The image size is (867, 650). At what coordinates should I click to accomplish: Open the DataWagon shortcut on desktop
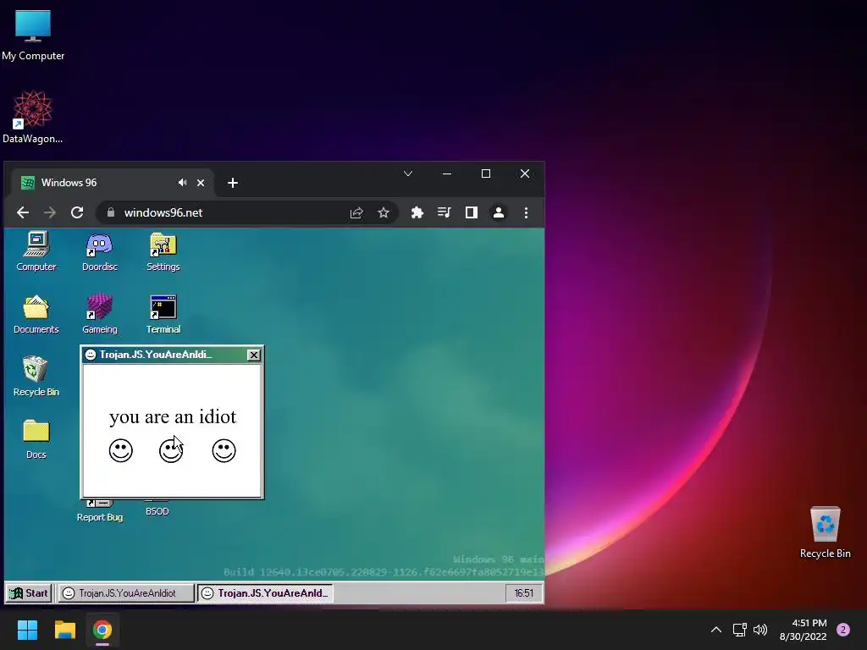[33, 117]
